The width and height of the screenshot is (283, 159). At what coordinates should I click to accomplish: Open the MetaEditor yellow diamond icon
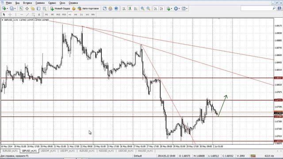pyautogui.click(x=74, y=8)
